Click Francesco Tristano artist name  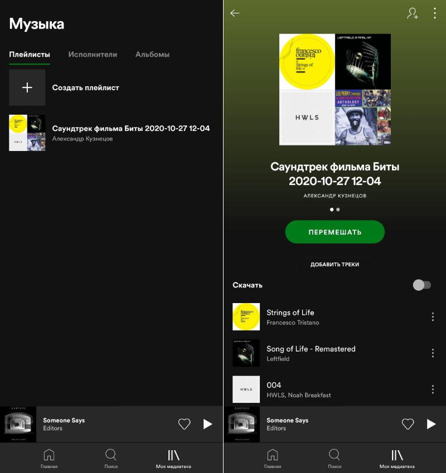(x=293, y=323)
